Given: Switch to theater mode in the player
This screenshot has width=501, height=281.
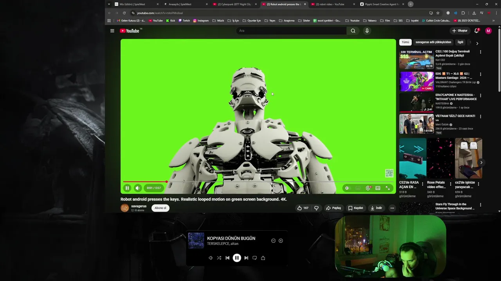Looking at the screenshot, I should [378, 188].
